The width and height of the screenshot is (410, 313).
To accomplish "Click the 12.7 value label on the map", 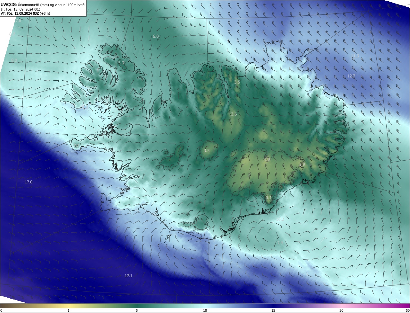I will [351, 76].
